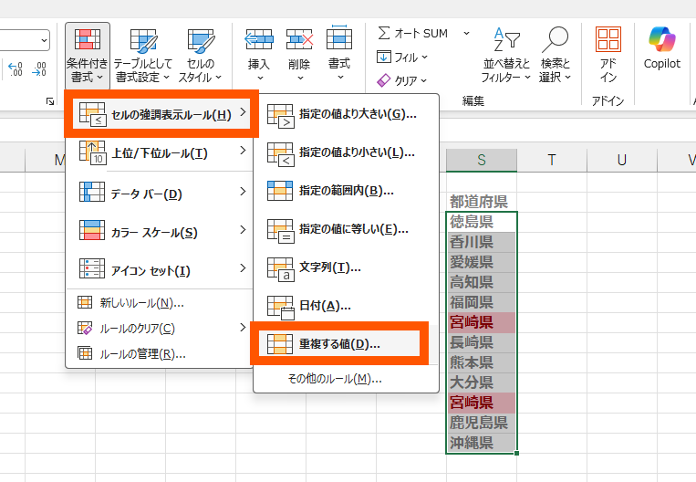Click the アドイン add-ins icon

coord(608,39)
